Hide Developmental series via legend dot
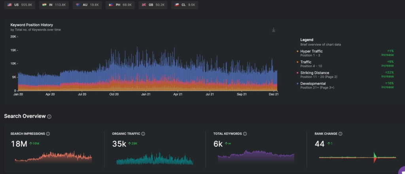 click(297, 84)
